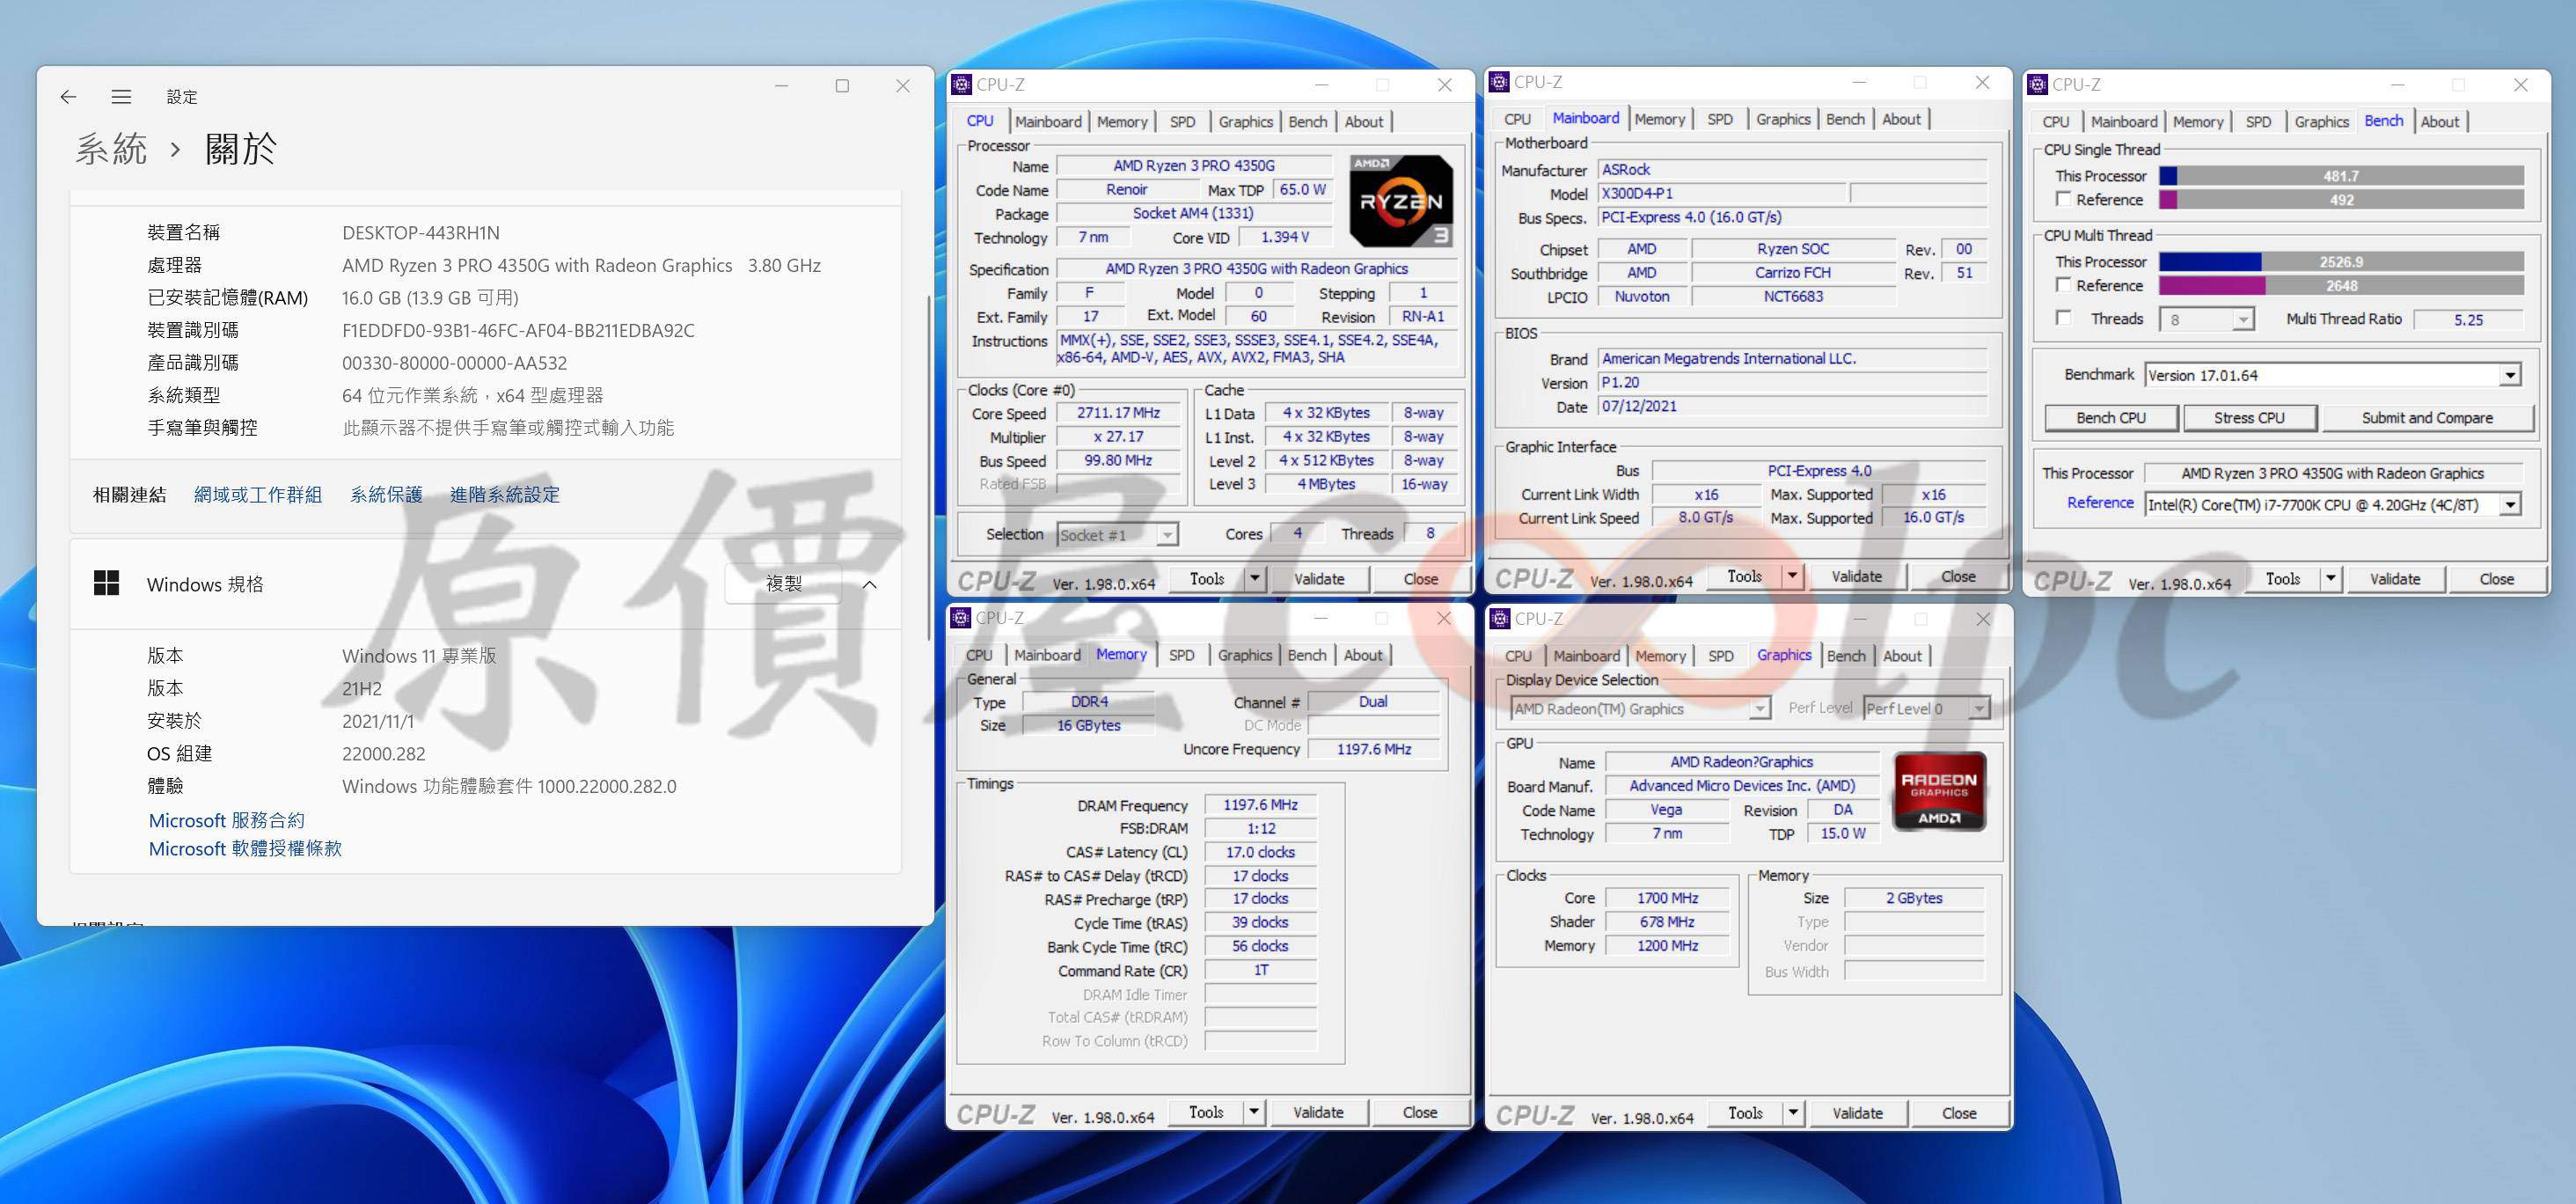Click the 系統 breadcrumb in Settings
This screenshot has width=2576, height=1204.
[x=111, y=149]
